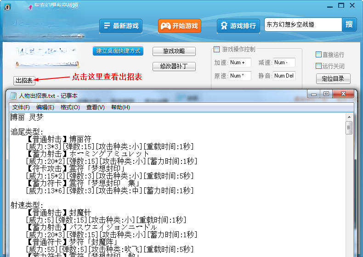Open the 文件(F) menu in Notepad
The image size is (363, 257).
tap(21, 107)
